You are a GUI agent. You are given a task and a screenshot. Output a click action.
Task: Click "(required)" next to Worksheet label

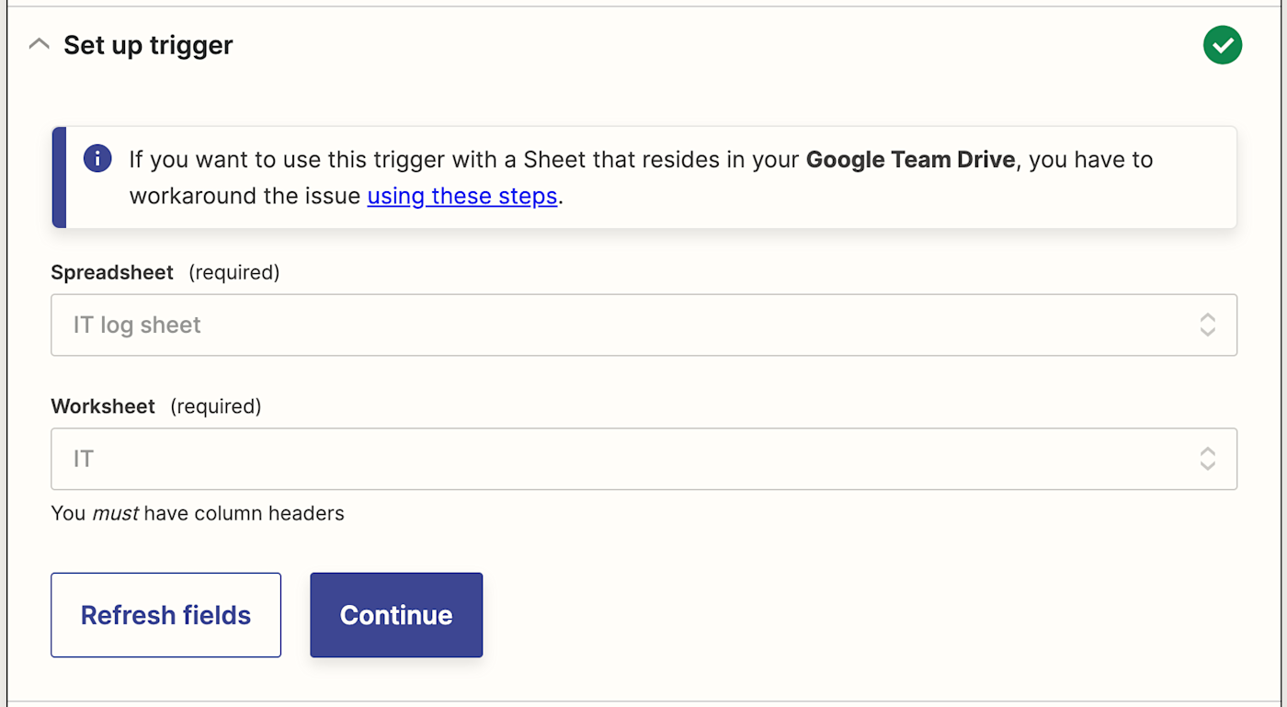tap(216, 406)
